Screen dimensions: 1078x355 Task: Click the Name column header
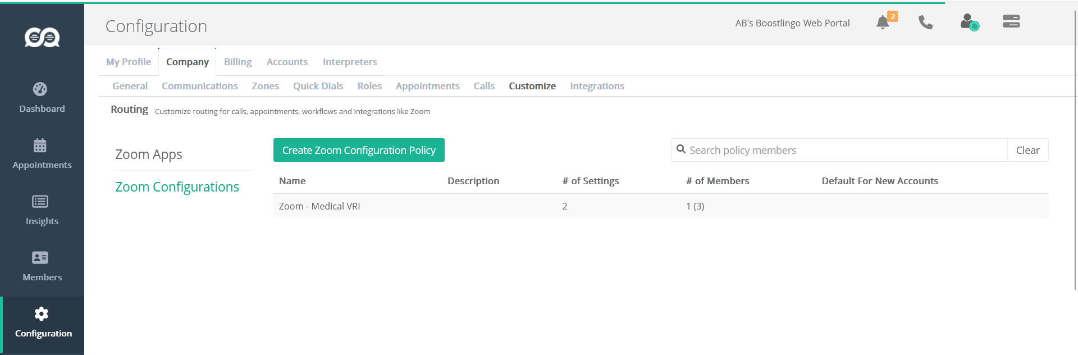coord(293,181)
